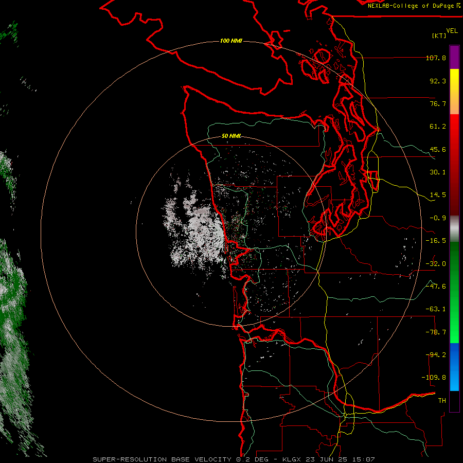463x463 pixels.
Task: Pick the purple segment of the velocity color bar
Action: point(454,58)
